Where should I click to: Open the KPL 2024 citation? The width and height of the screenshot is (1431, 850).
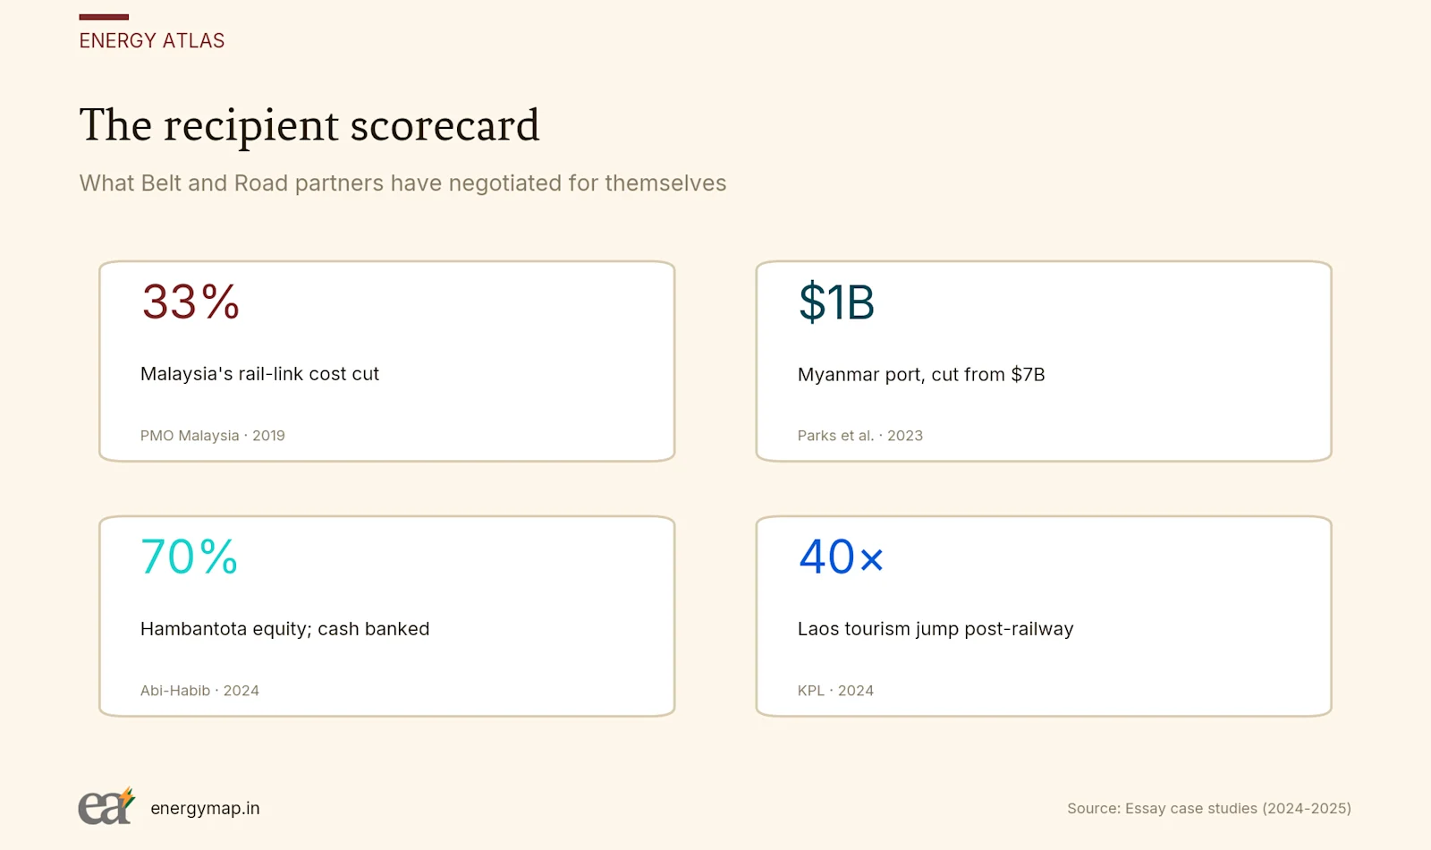(x=835, y=691)
